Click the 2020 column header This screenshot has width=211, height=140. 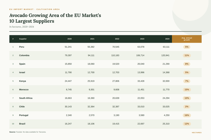pyautogui.click(x=69, y=39)
